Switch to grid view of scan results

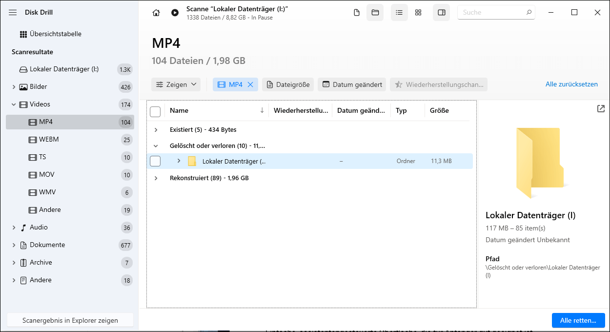[x=418, y=12]
